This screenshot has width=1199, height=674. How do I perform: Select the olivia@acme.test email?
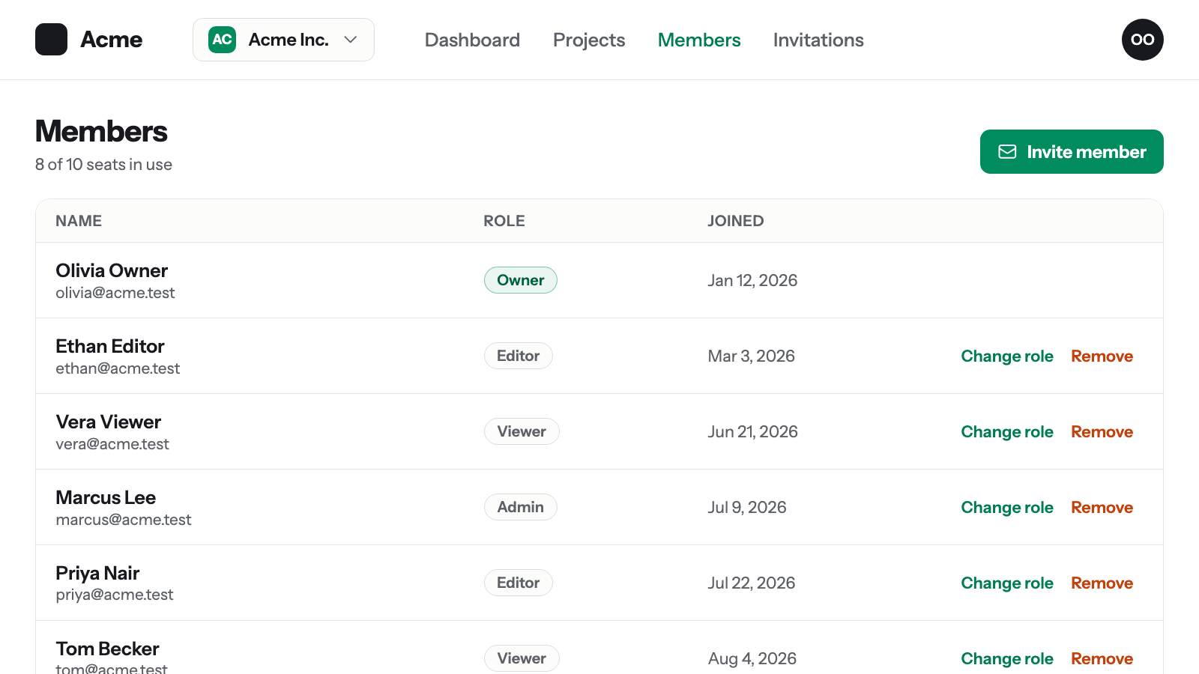115,293
